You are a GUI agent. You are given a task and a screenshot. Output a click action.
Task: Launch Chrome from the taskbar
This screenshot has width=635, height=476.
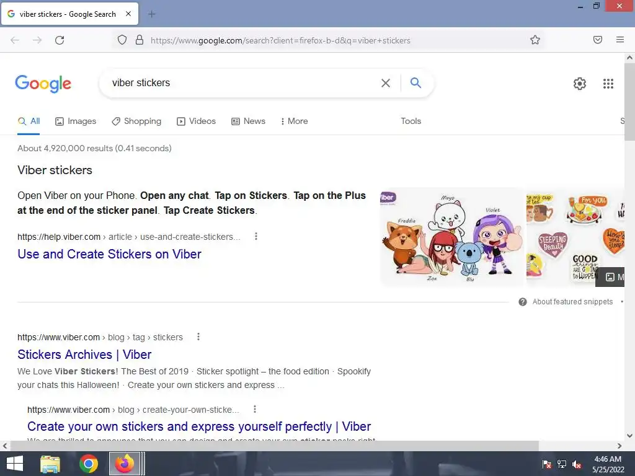[x=88, y=464]
